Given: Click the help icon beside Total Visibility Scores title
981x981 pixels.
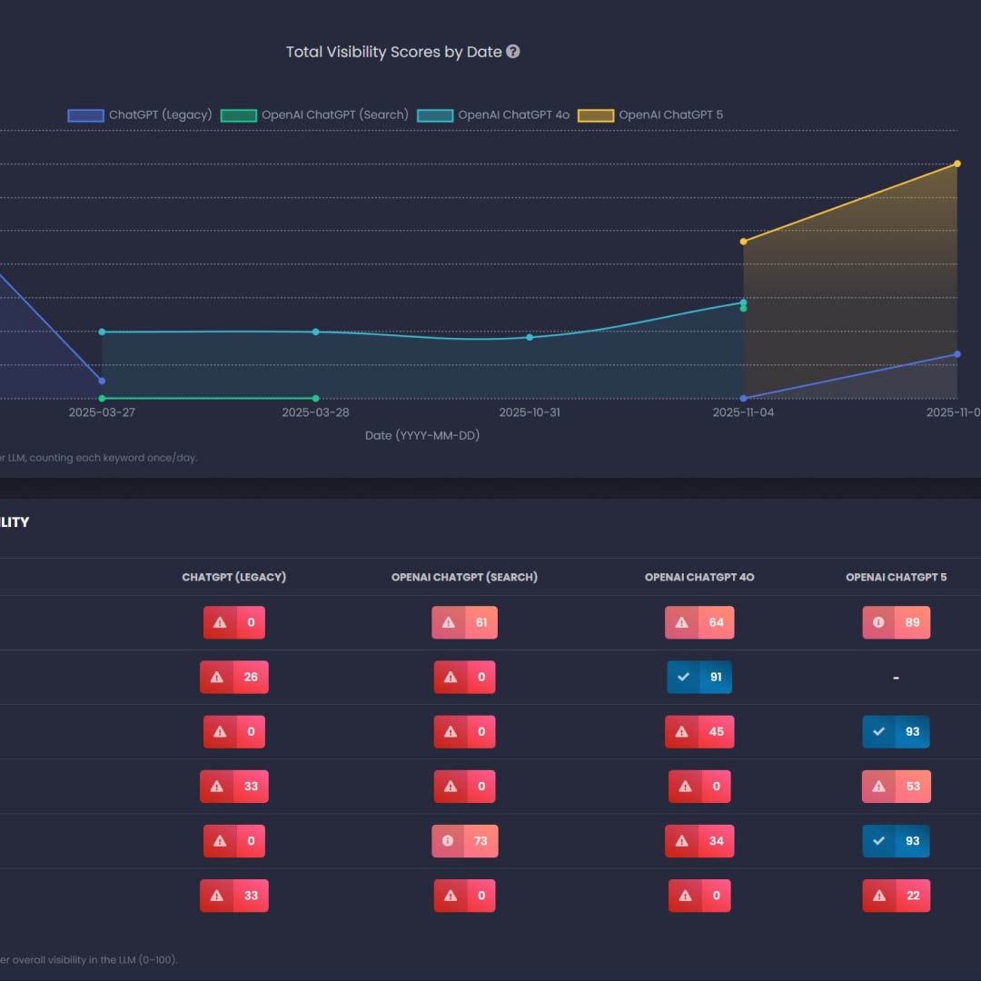Looking at the screenshot, I should 513,52.
